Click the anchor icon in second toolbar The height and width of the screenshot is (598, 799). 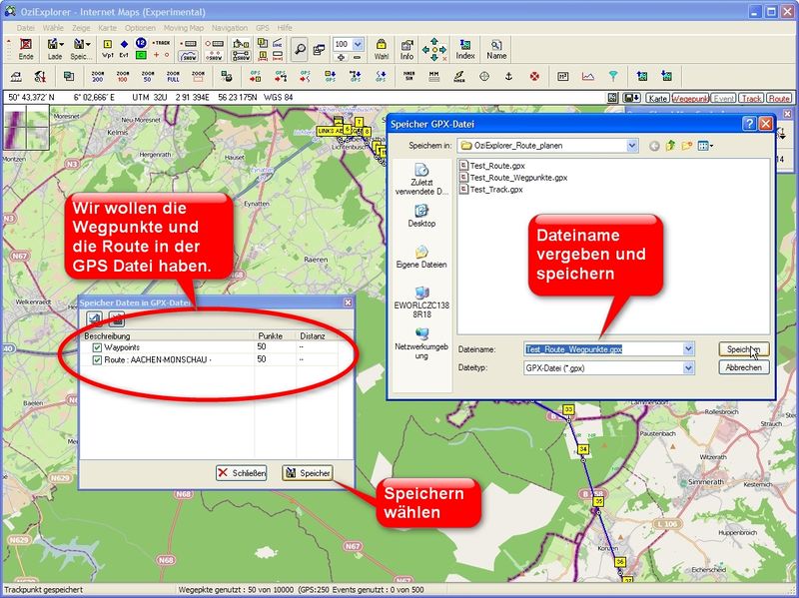pos(508,77)
